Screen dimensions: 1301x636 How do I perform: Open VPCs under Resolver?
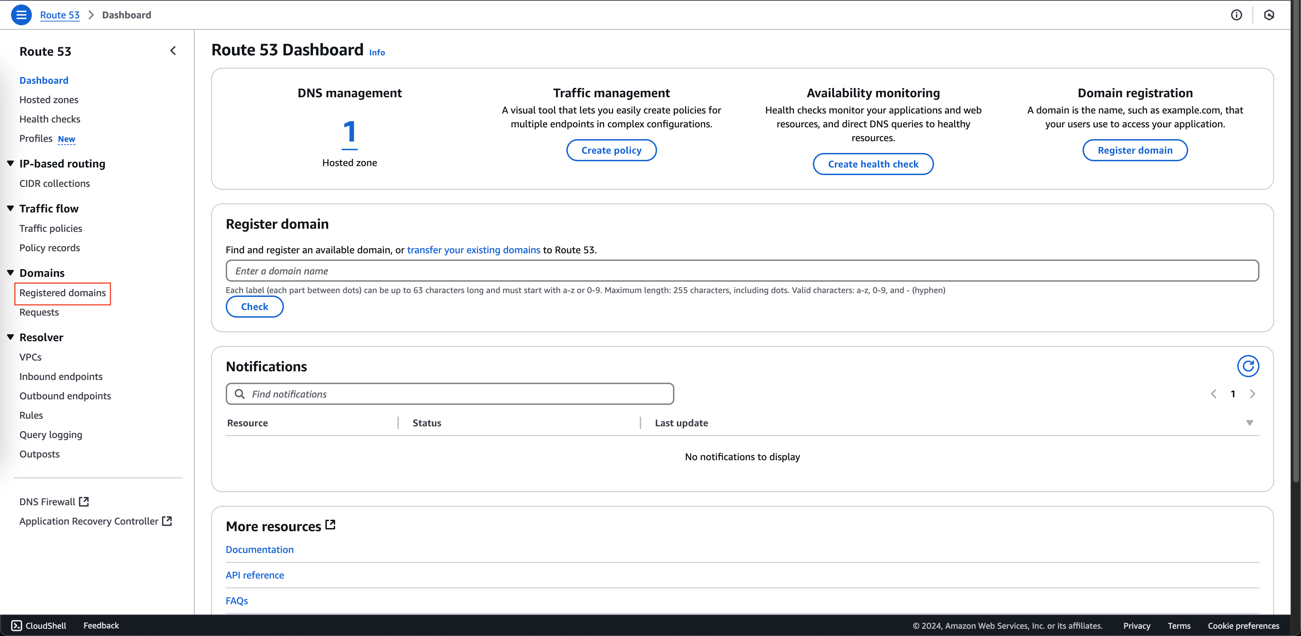30,357
